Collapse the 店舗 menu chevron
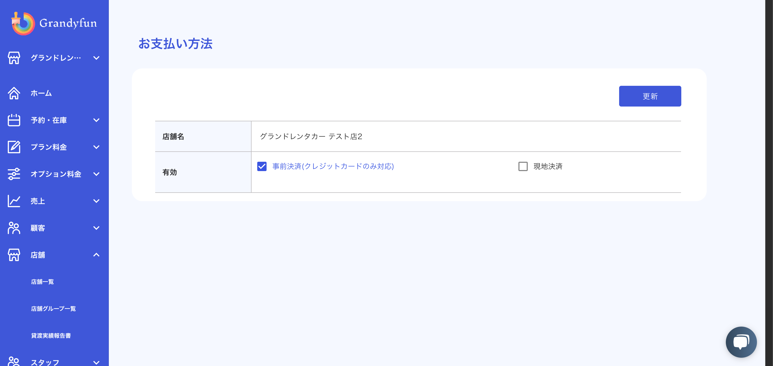Image resolution: width=773 pixels, height=366 pixels. (x=96, y=255)
